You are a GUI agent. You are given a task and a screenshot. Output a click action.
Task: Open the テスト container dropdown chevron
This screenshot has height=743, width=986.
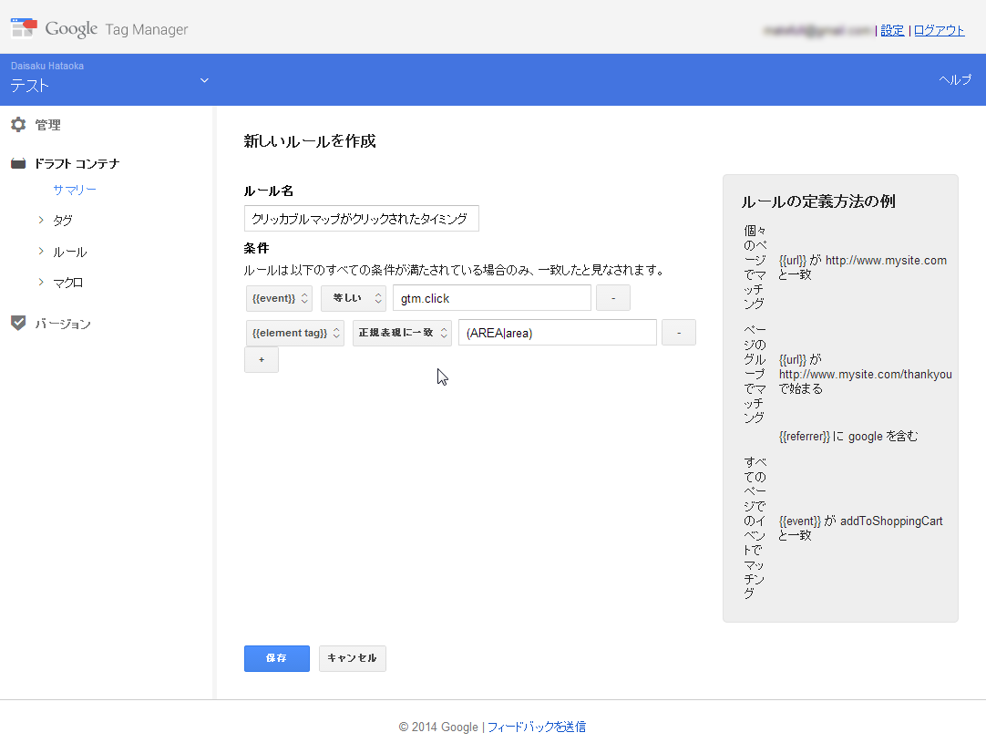tap(204, 80)
